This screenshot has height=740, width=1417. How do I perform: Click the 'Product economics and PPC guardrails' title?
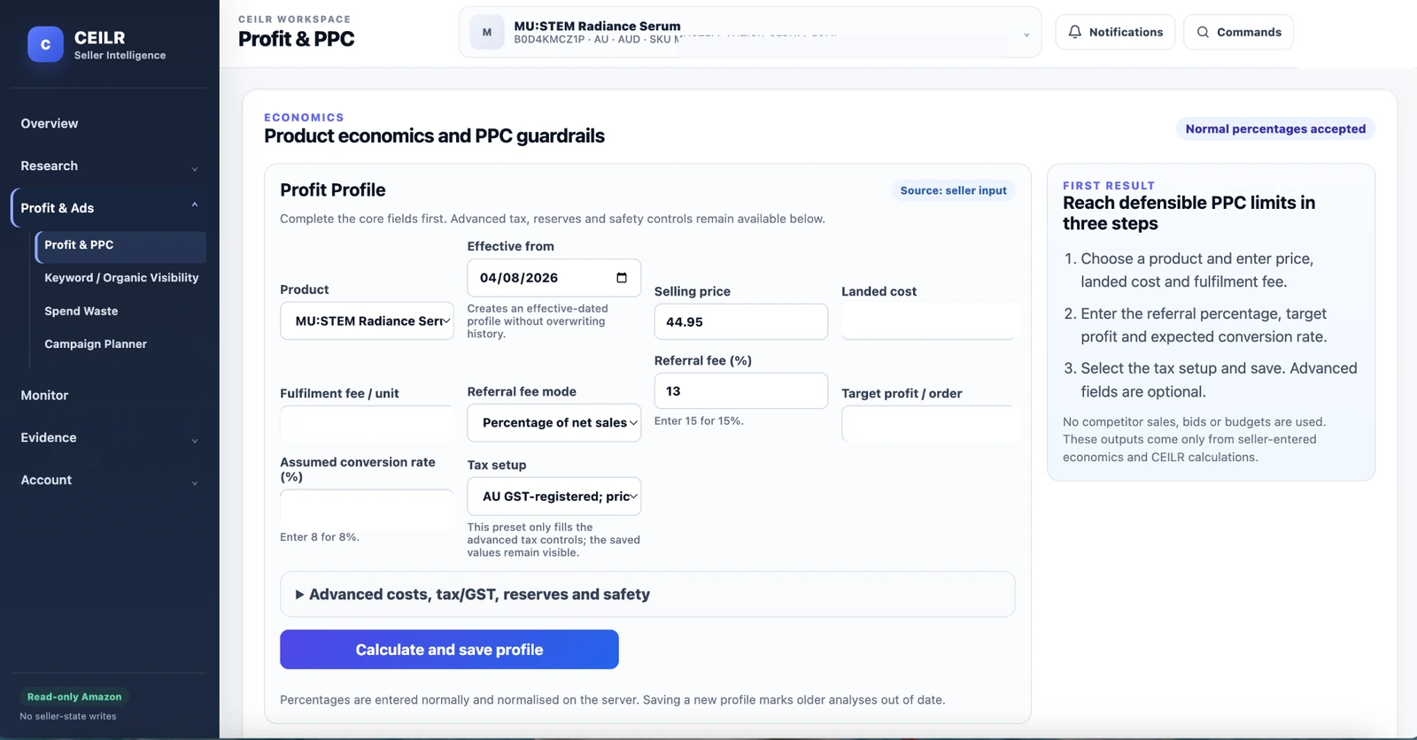coord(434,136)
